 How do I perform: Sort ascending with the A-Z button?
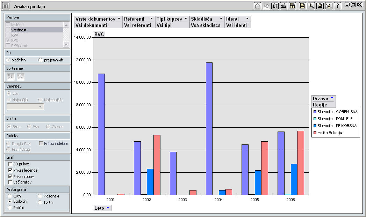[11, 77]
